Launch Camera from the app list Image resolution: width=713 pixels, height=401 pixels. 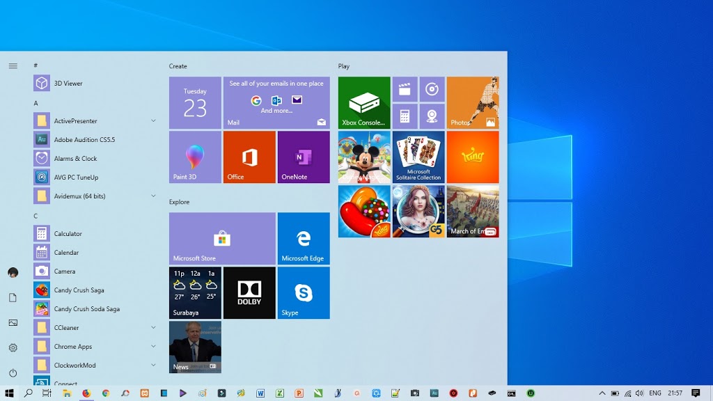coord(94,271)
